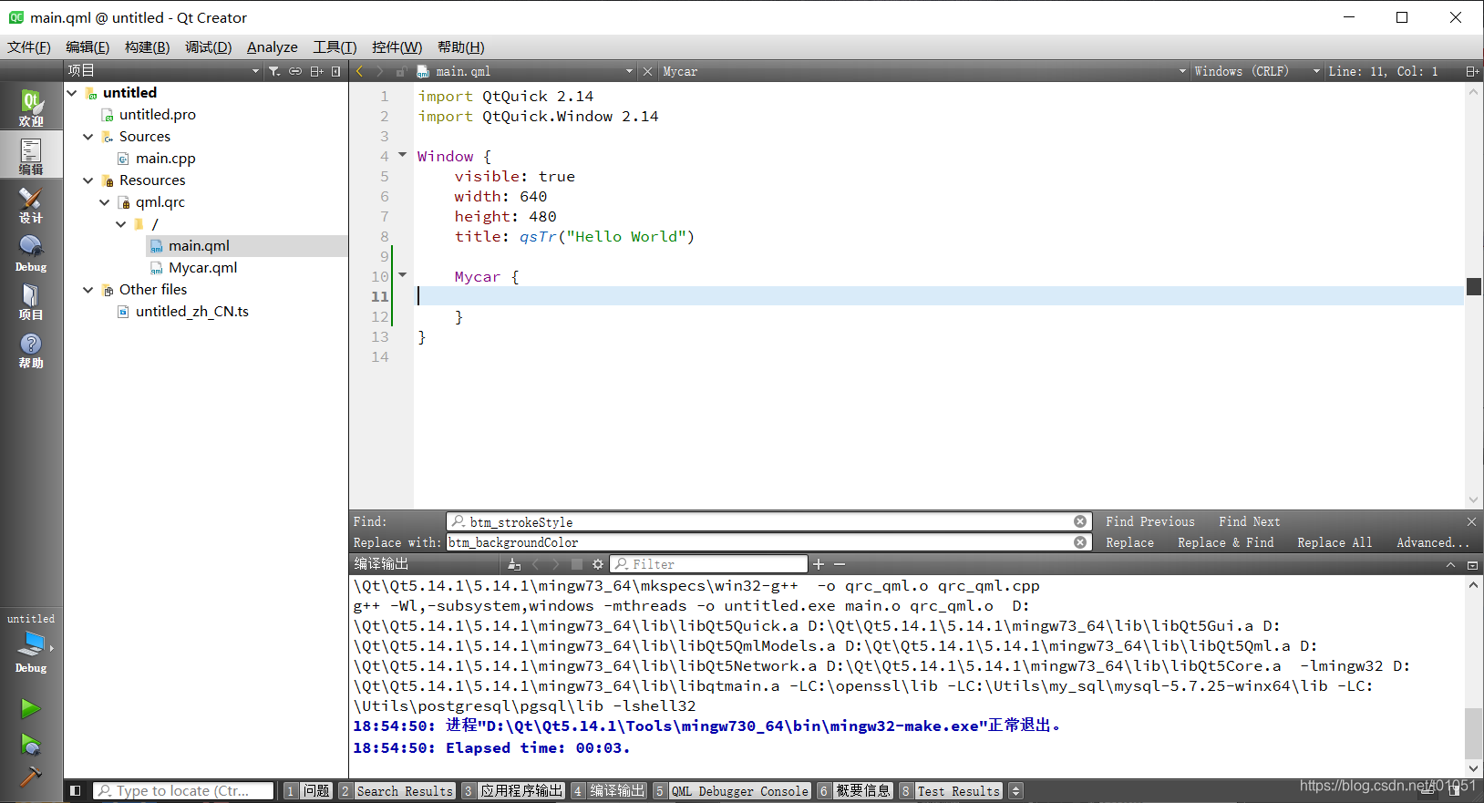Open the 项目 view dropdown
This screenshot has width=1484, height=803.
click(x=164, y=71)
